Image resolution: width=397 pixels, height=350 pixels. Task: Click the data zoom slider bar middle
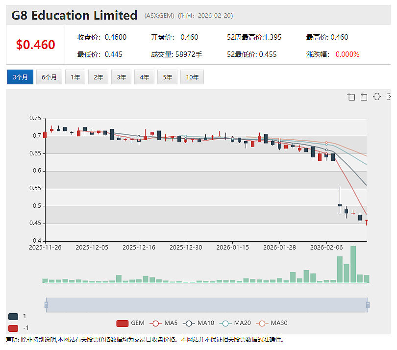[207, 305]
